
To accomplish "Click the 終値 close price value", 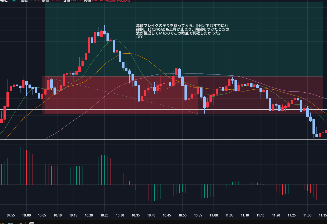I will coord(97,1).
